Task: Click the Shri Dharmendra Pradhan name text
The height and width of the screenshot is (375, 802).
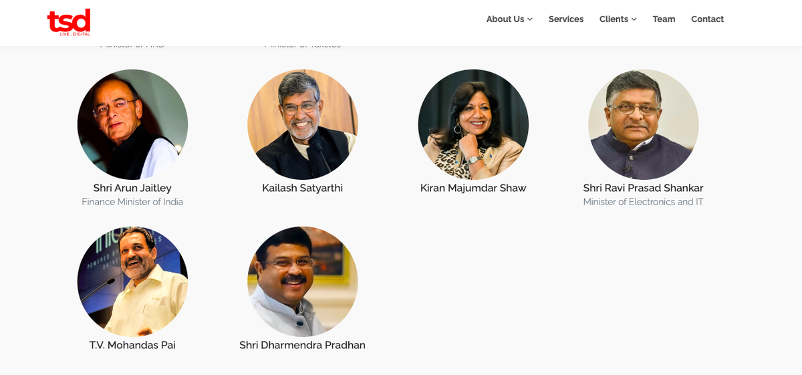Action: [303, 345]
